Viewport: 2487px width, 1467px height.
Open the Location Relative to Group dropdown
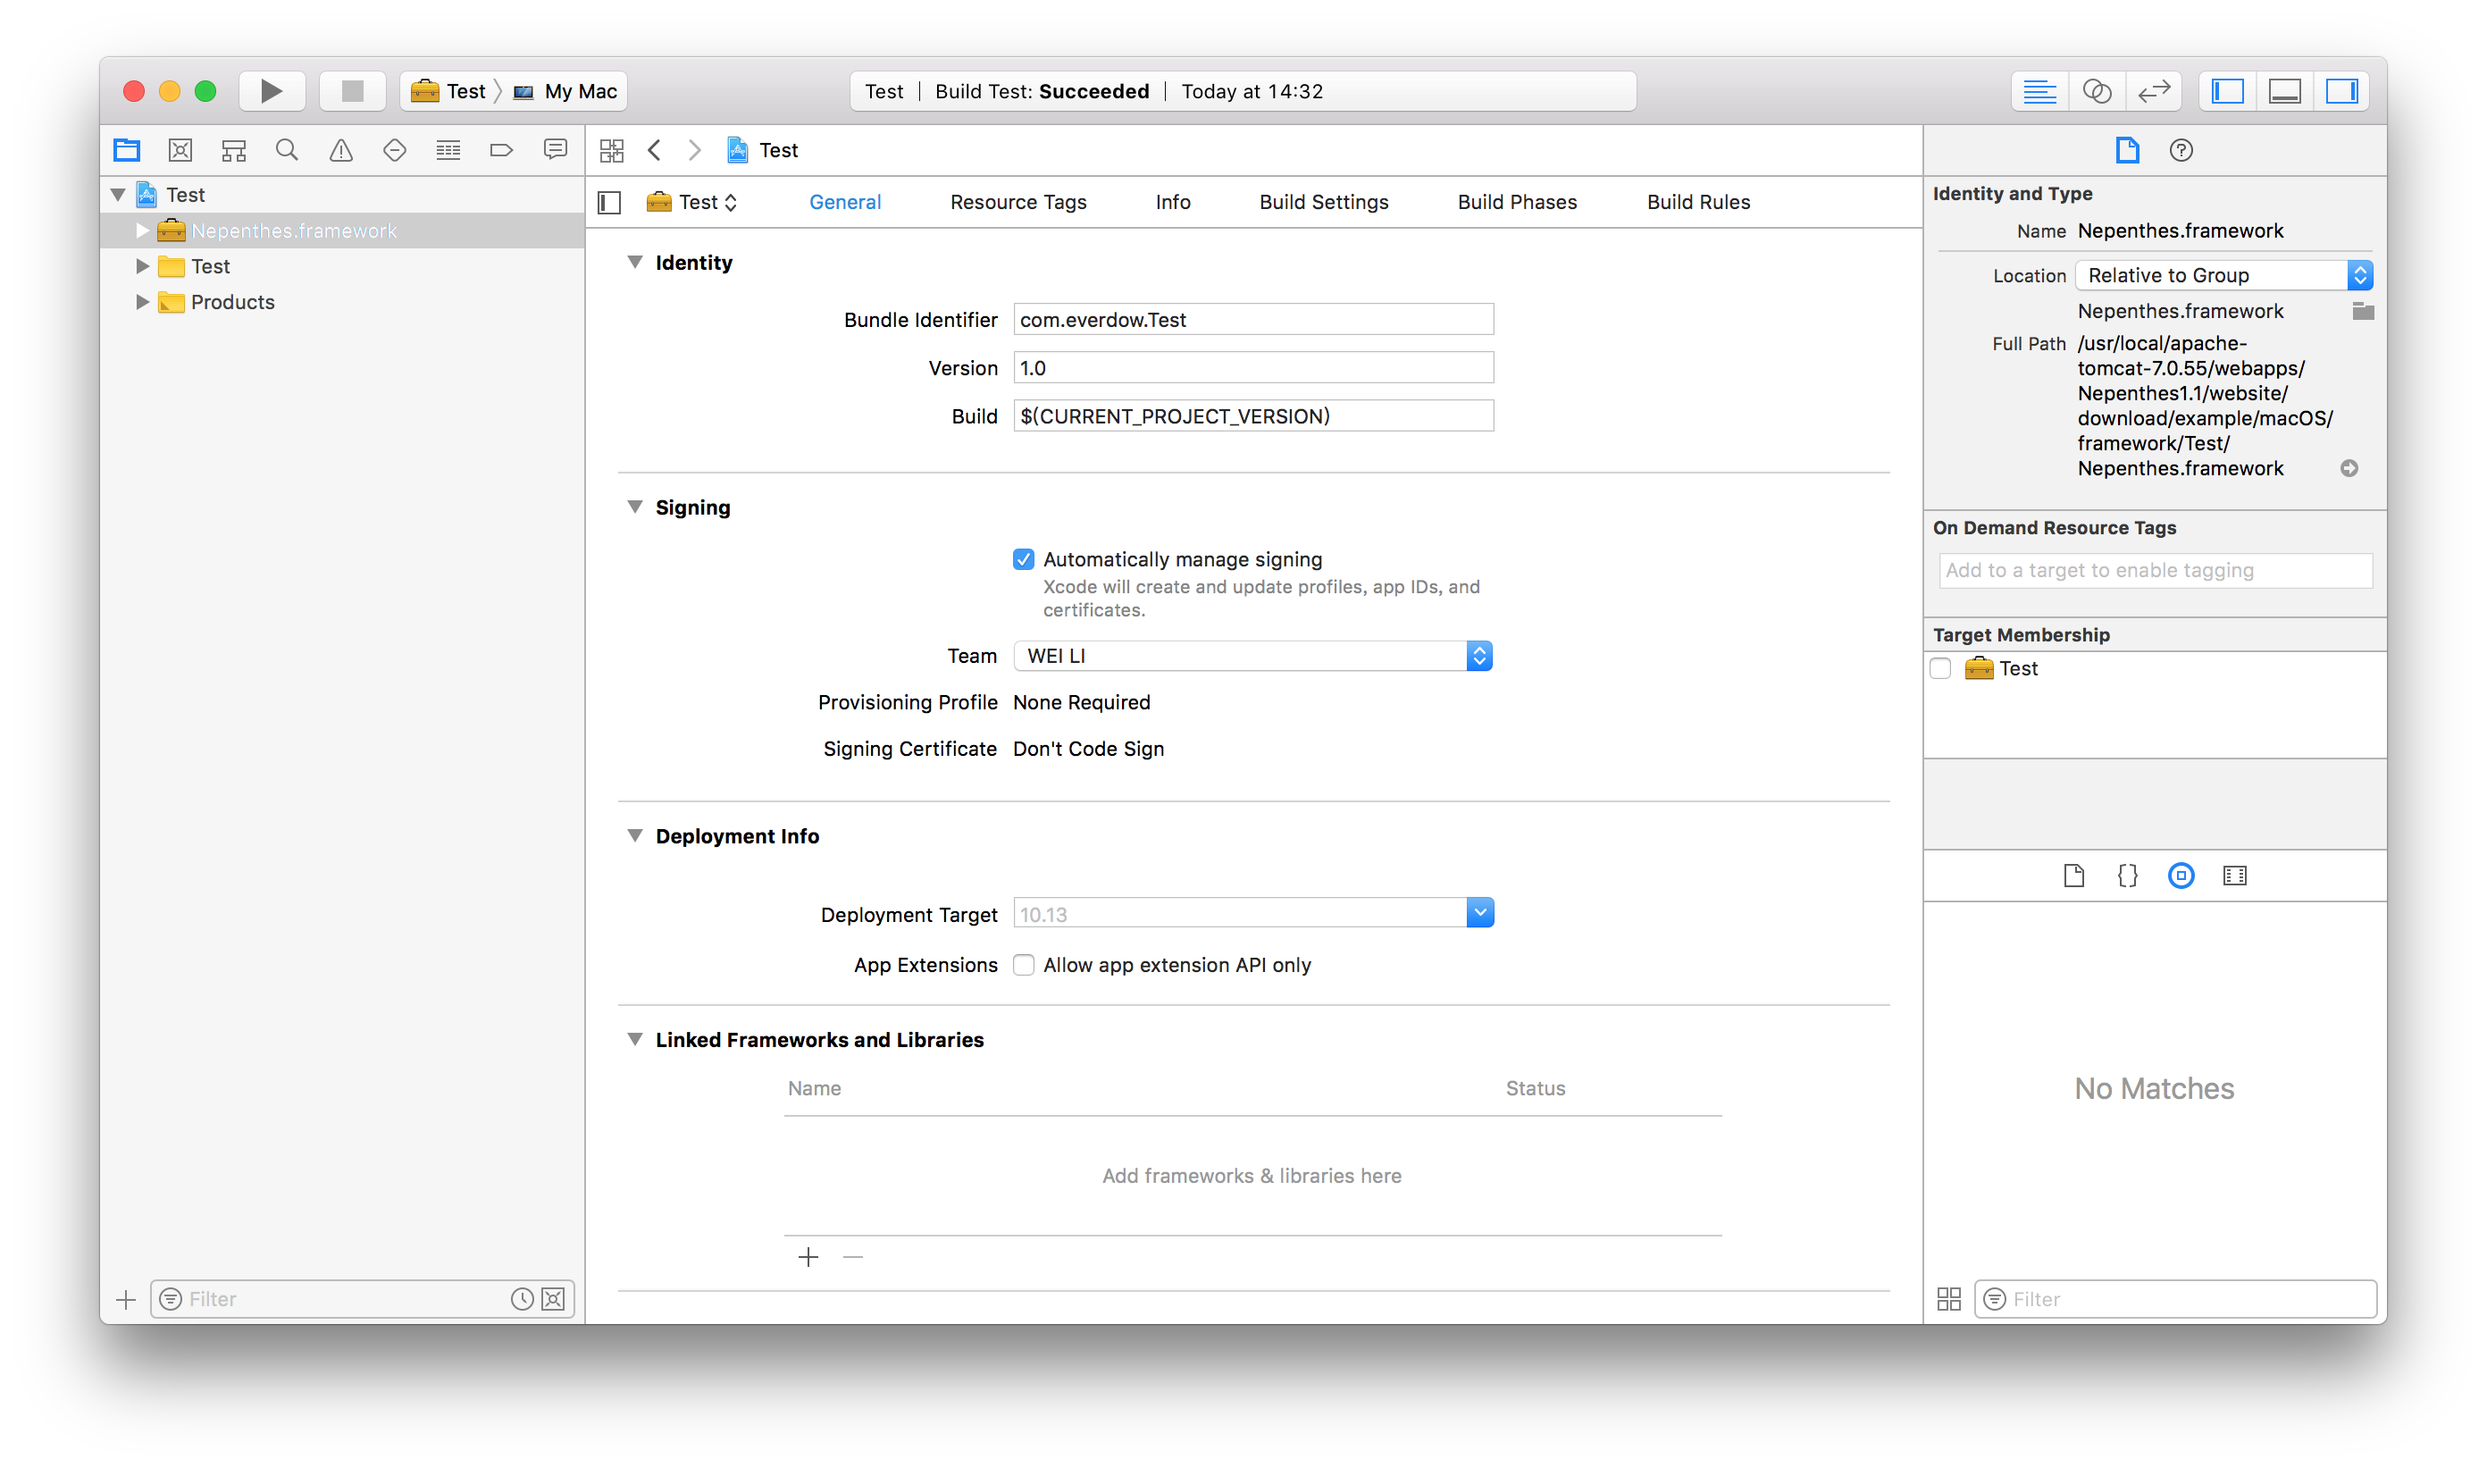click(x=2224, y=276)
